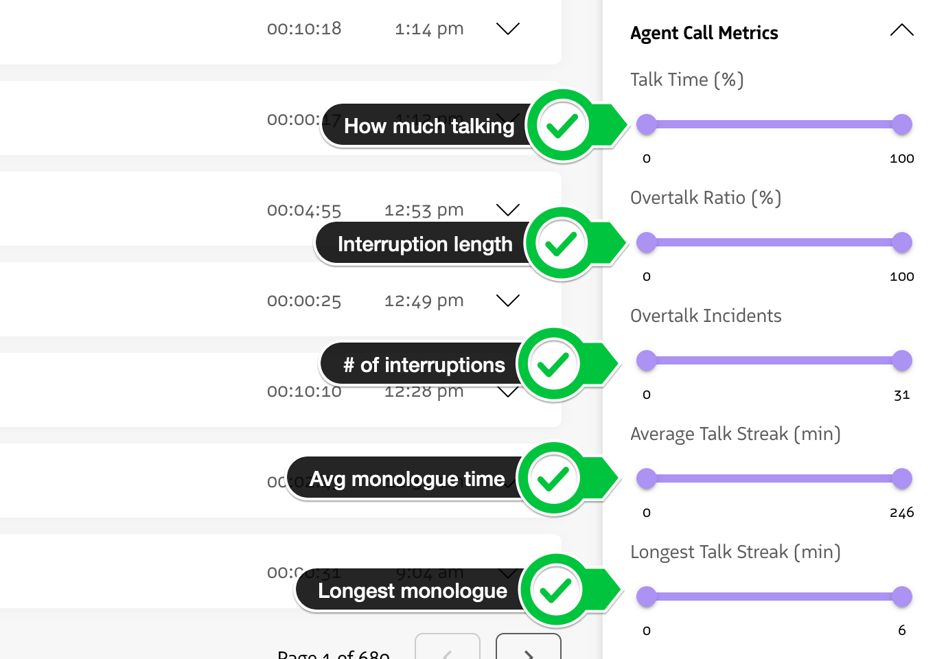The height and width of the screenshot is (659, 935).
Task: Collapse the Agent Call Metrics panel chevron
Action: 901,30
